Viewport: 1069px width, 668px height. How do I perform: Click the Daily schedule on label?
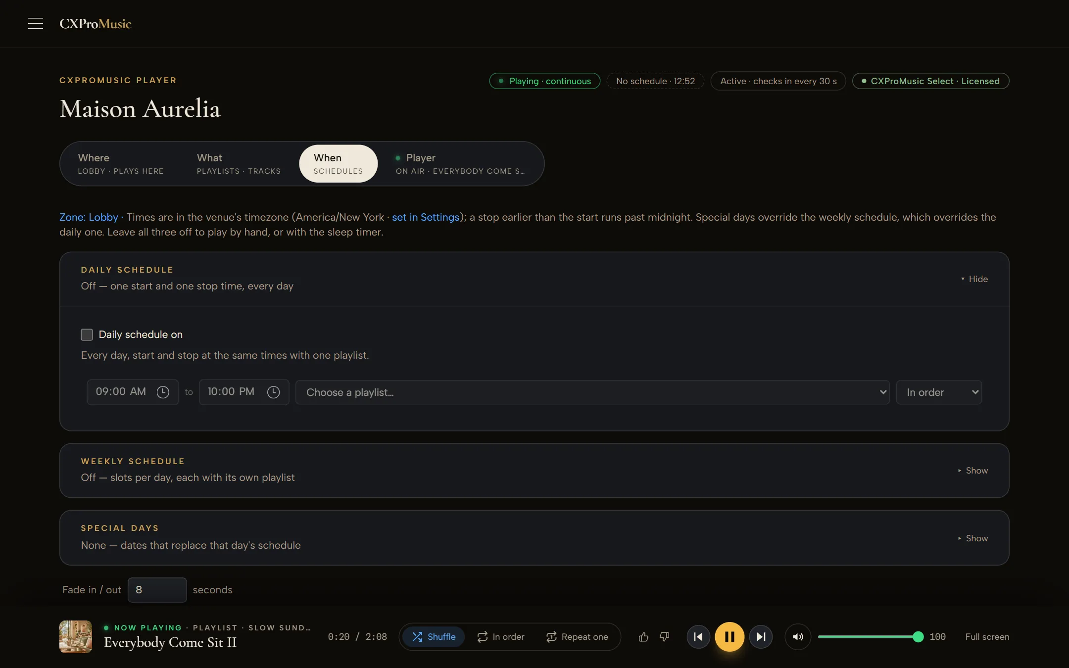[141, 334]
